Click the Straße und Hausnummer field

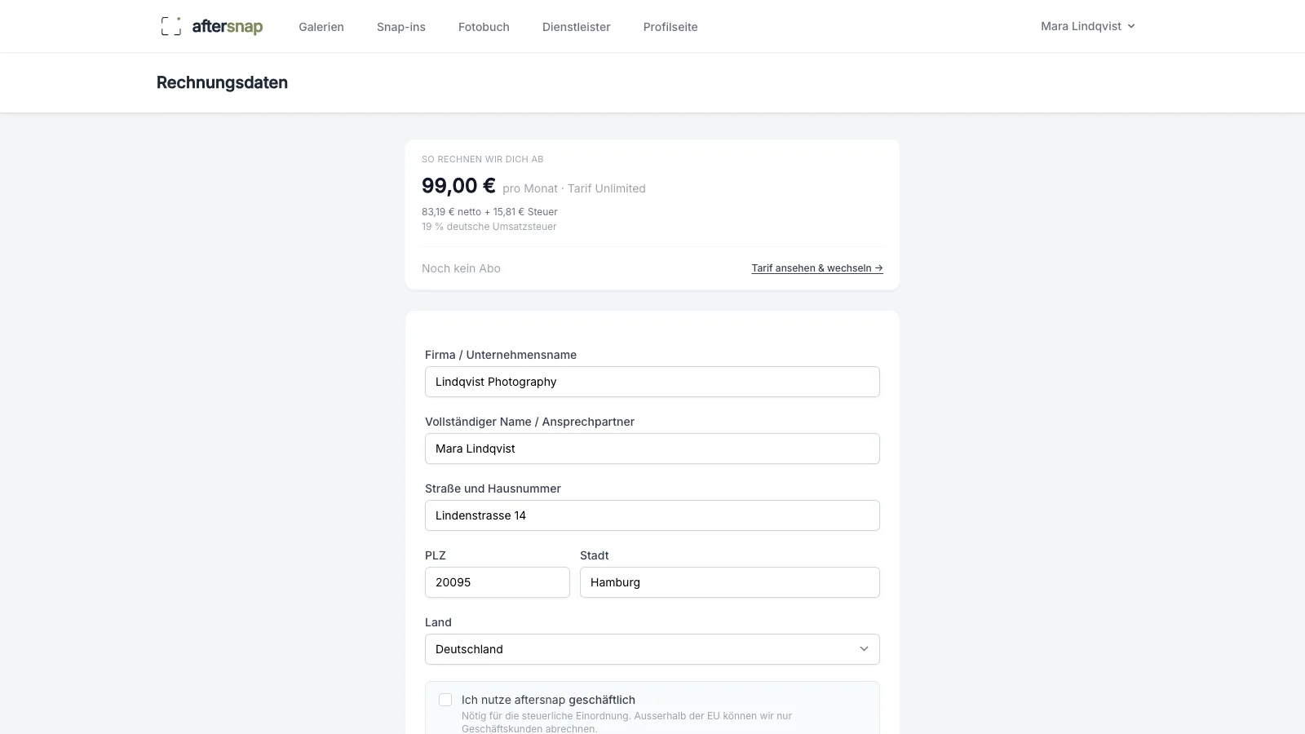pos(652,515)
